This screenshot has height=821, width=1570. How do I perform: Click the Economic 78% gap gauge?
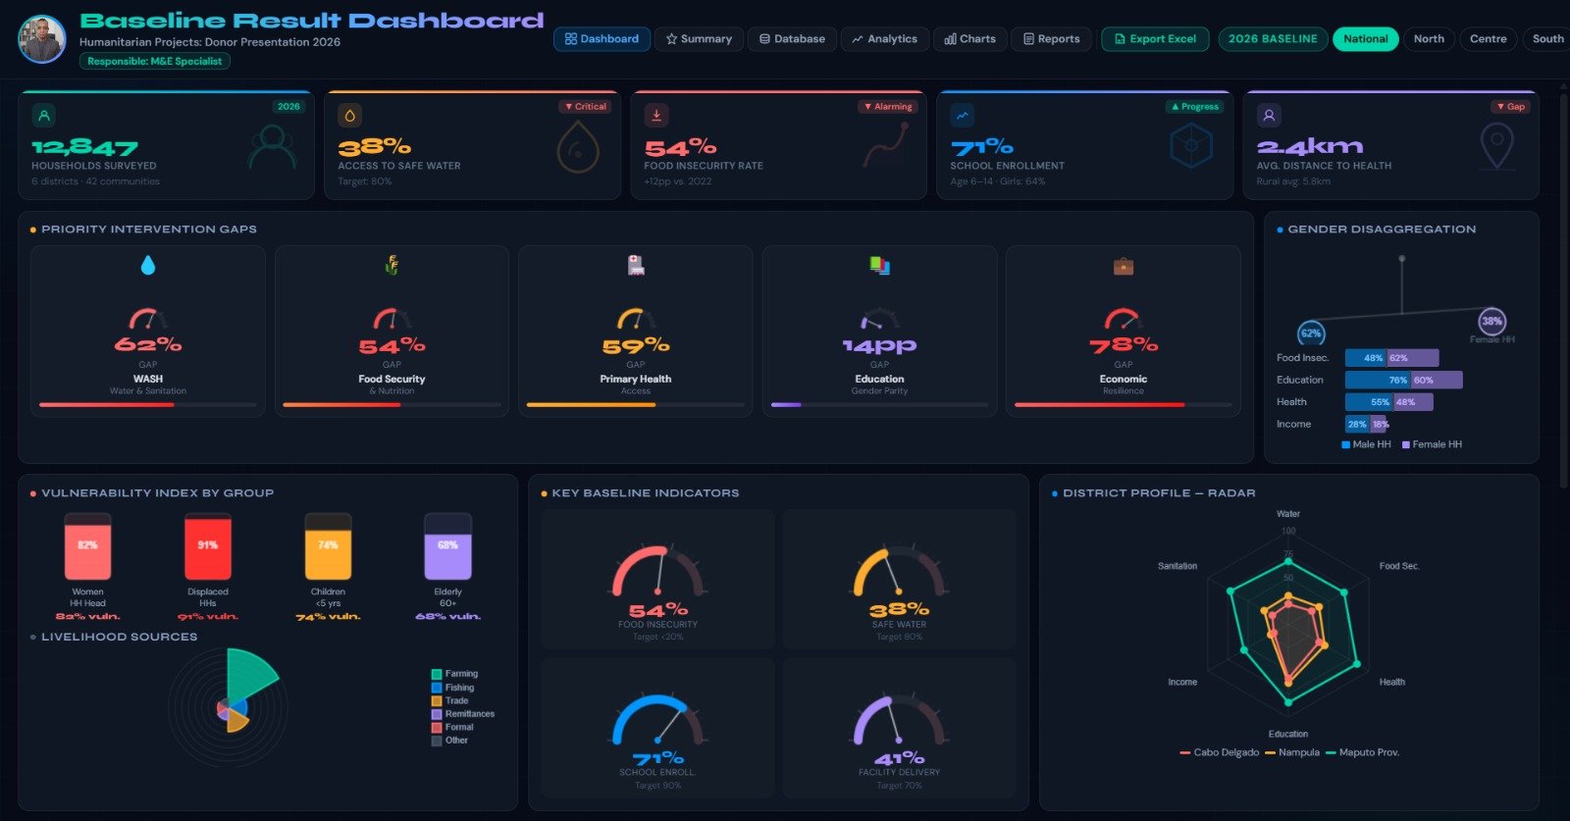point(1124,319)
